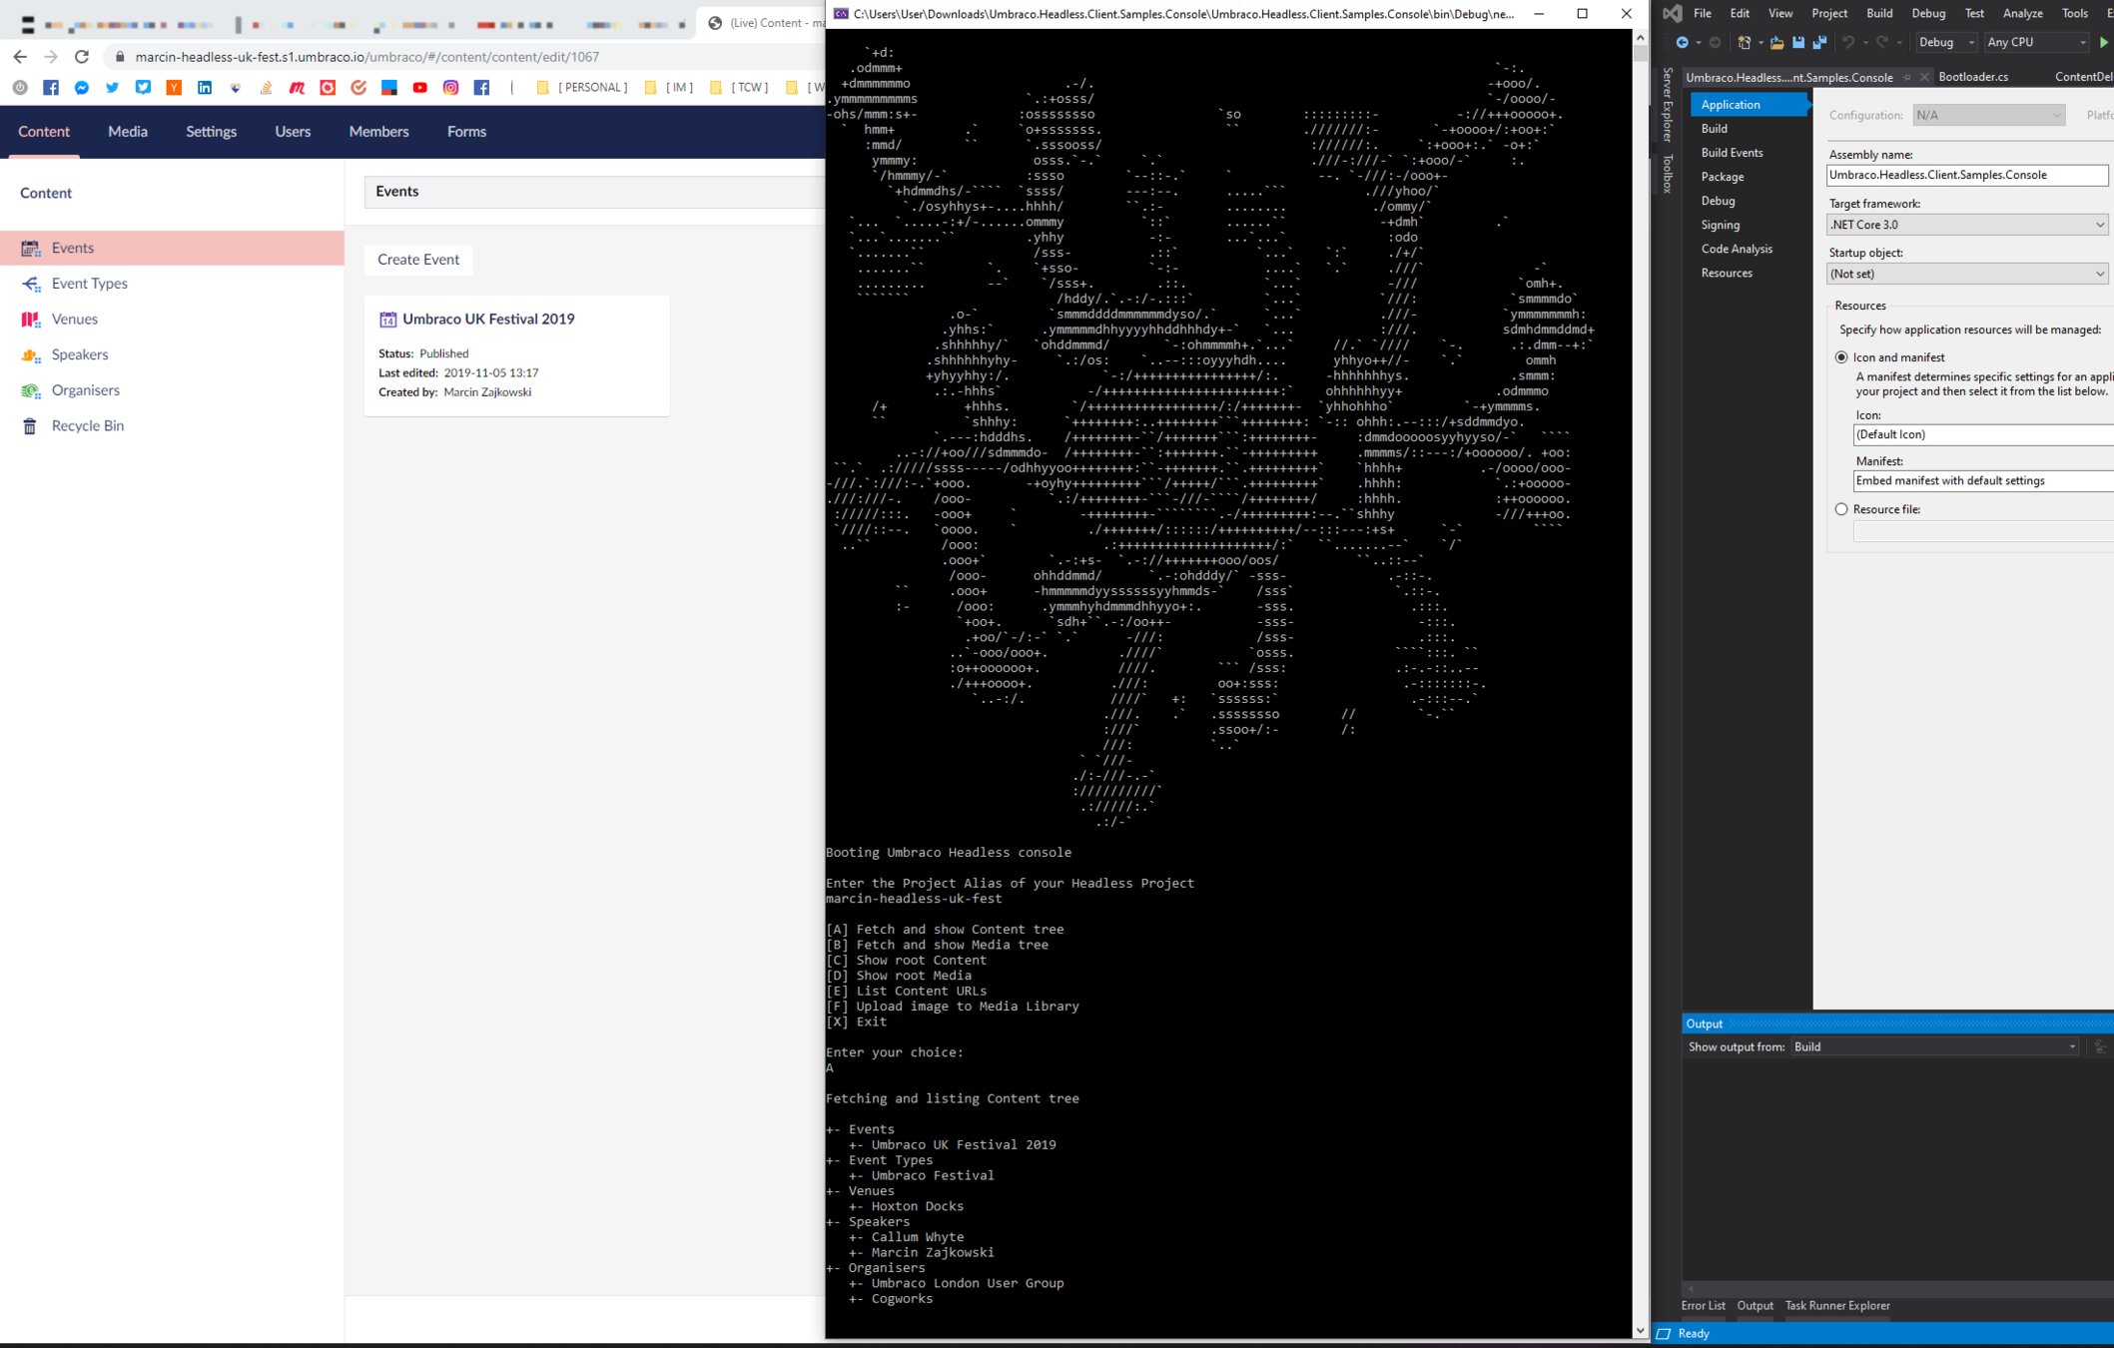Click the Assembly name input field
The width and height of the screenshot is (2114, 1348).
pos(1966,176)
